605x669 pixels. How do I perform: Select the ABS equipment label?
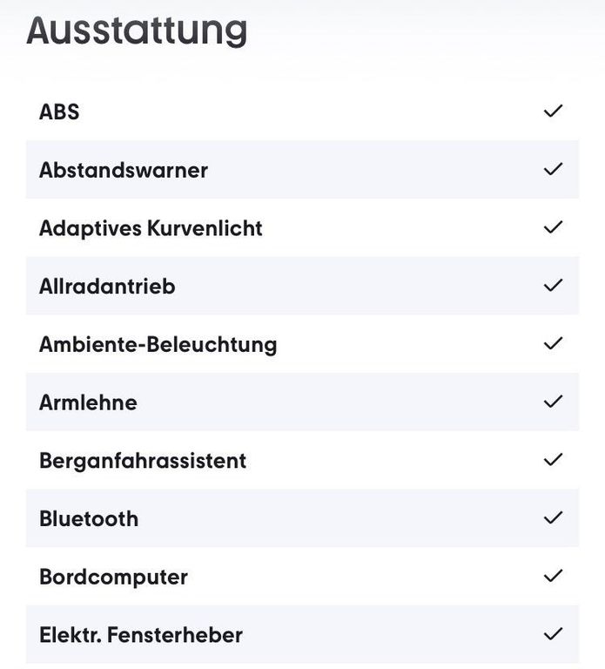point(59,112)
